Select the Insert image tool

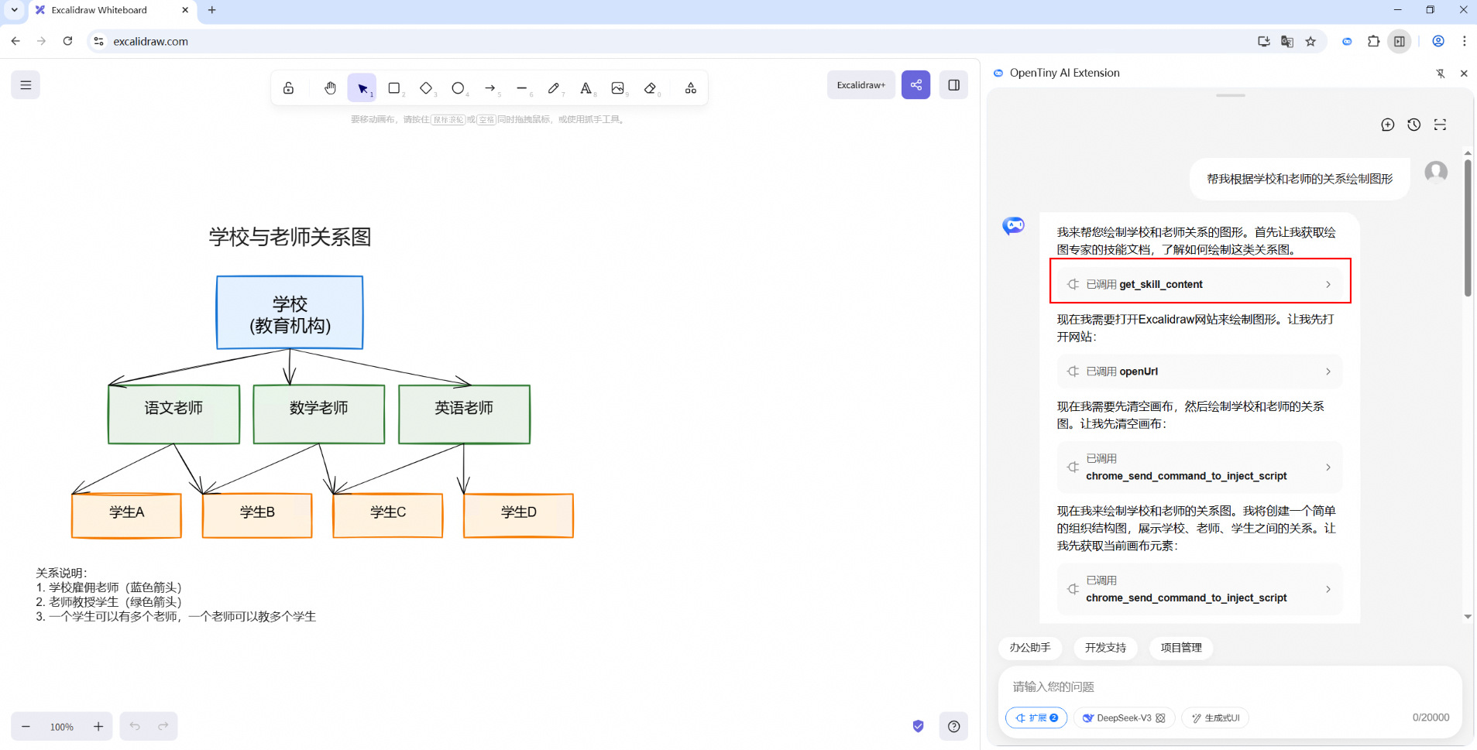pos(618,88)
